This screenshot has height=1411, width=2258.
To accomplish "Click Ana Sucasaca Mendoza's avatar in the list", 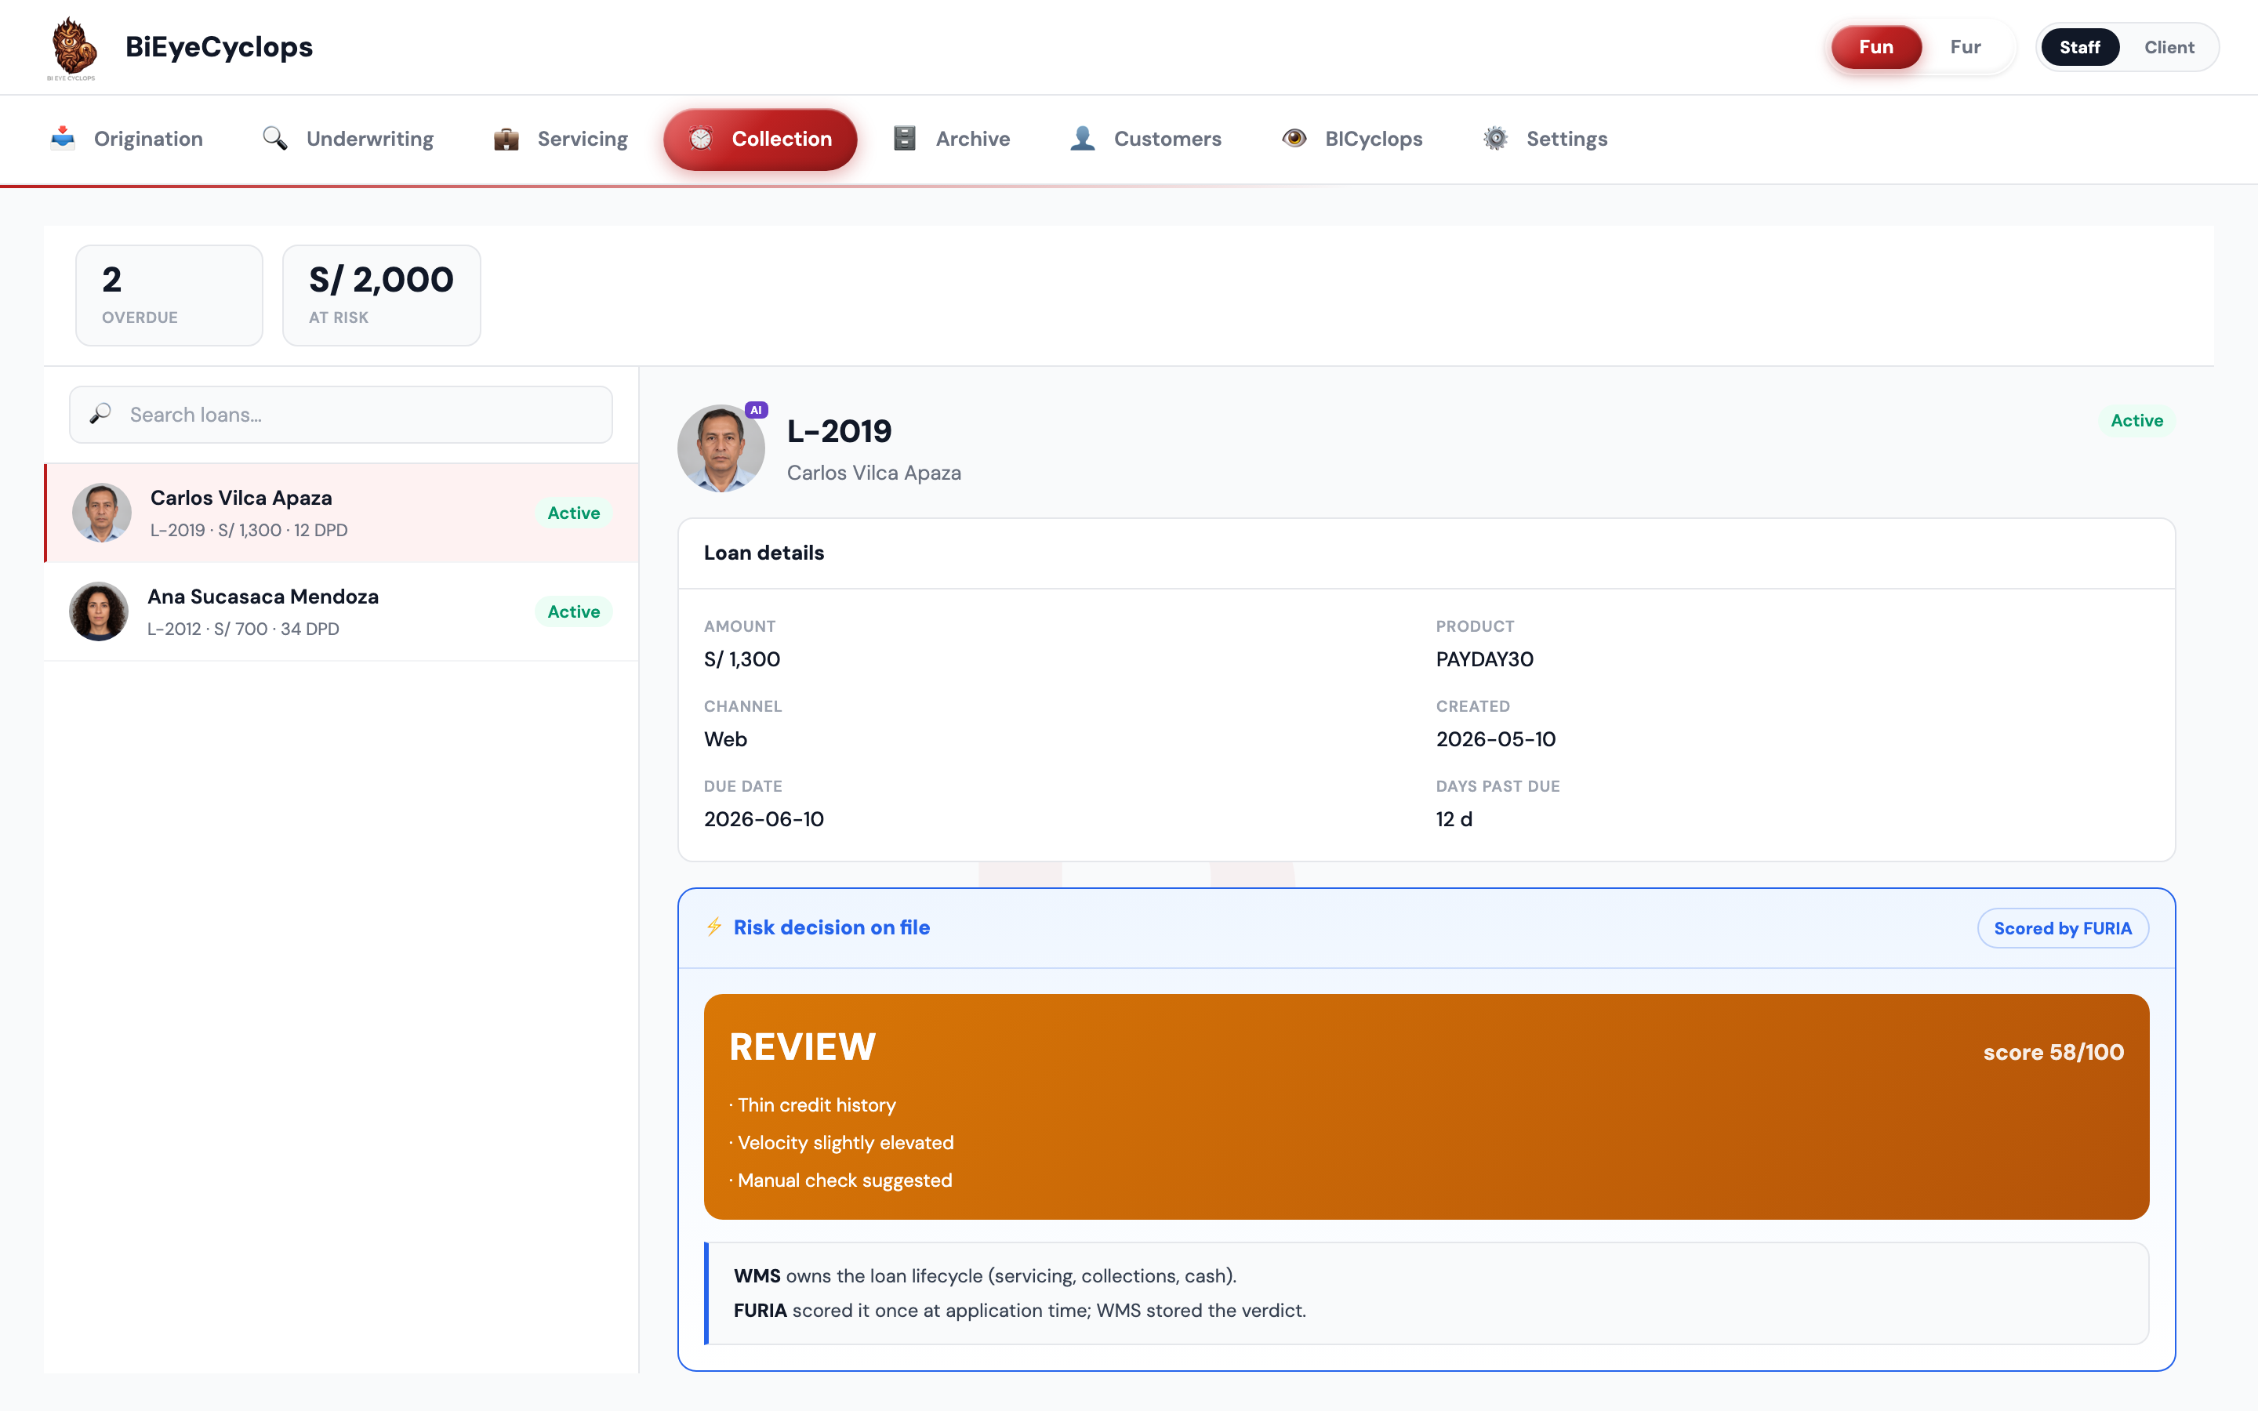I will coord(99,611).
